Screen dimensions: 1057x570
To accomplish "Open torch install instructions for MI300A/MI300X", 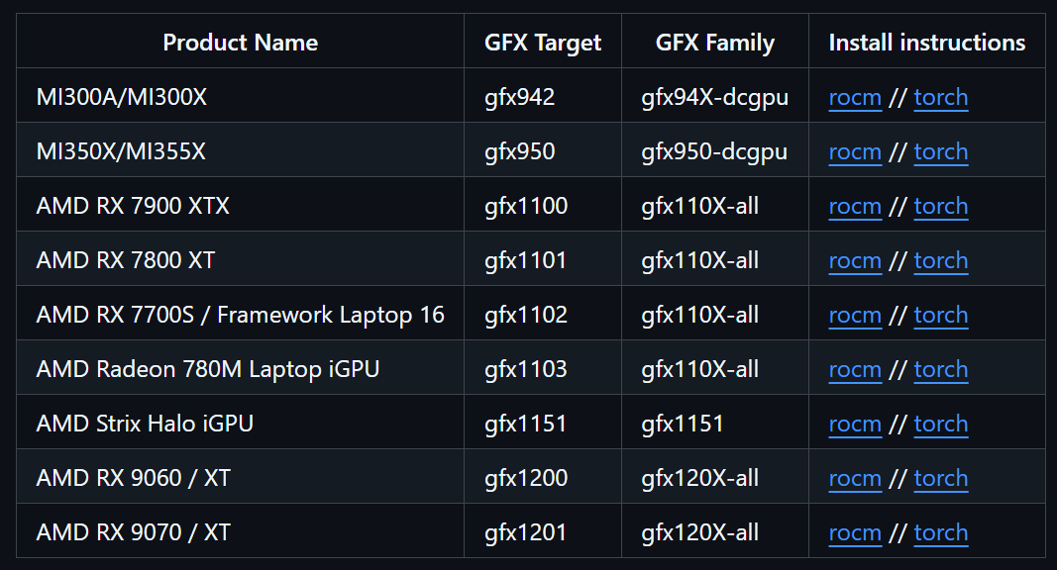I will point(940,97).
